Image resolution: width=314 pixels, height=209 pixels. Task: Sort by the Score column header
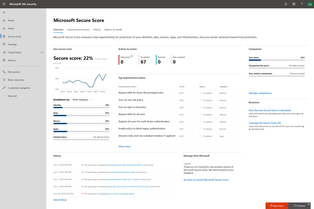pyautogui.click(x=182, y=87)
